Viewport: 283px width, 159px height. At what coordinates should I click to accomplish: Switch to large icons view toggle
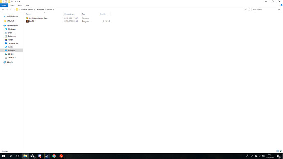281,151
